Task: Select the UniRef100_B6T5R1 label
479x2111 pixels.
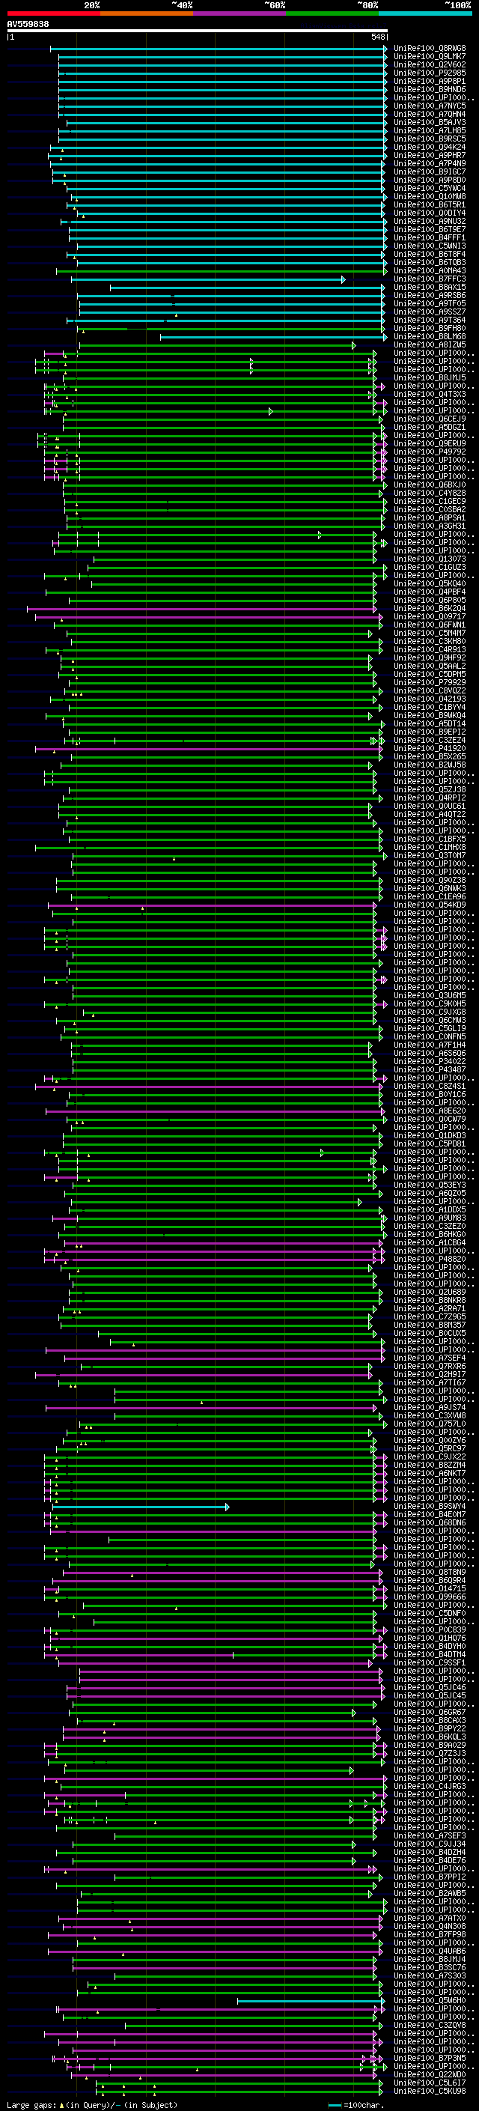Action: click(430, 206)
